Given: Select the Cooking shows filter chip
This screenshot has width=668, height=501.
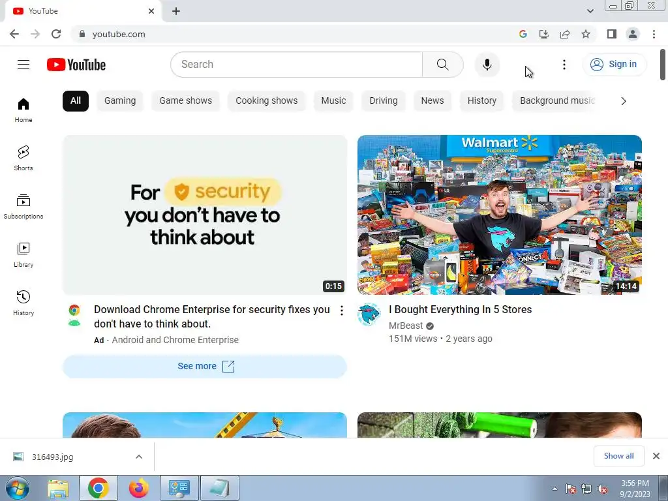Looking at the screenshot, I should 267,101.
